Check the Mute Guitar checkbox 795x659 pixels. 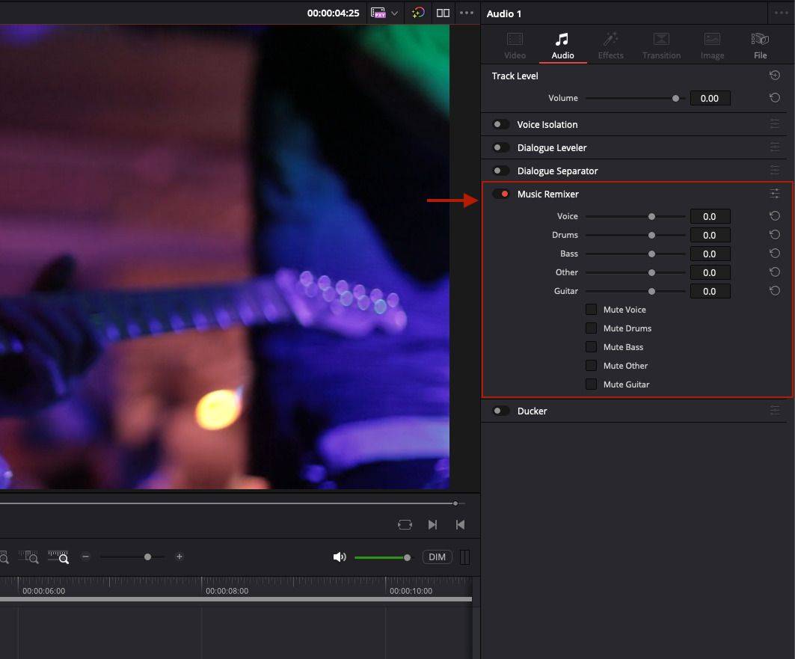tap(591, 384)
